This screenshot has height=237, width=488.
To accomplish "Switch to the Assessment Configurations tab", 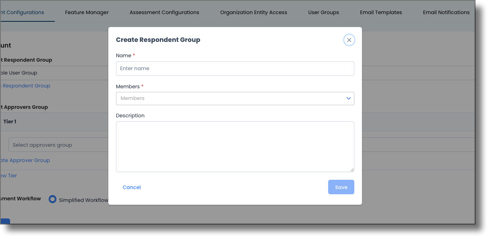I will pos(164,12).
